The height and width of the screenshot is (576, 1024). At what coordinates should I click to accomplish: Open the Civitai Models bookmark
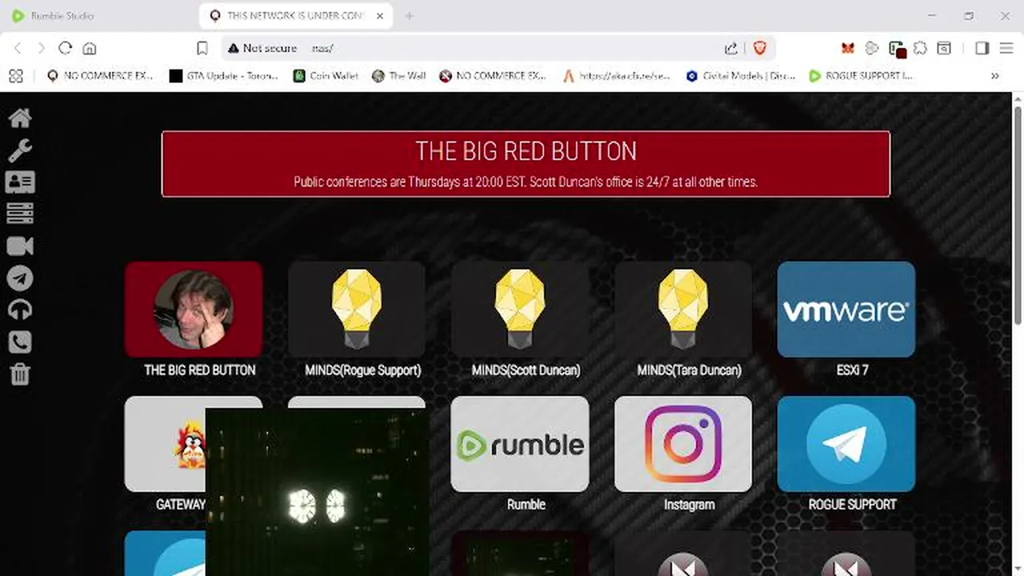click(741, 76)
